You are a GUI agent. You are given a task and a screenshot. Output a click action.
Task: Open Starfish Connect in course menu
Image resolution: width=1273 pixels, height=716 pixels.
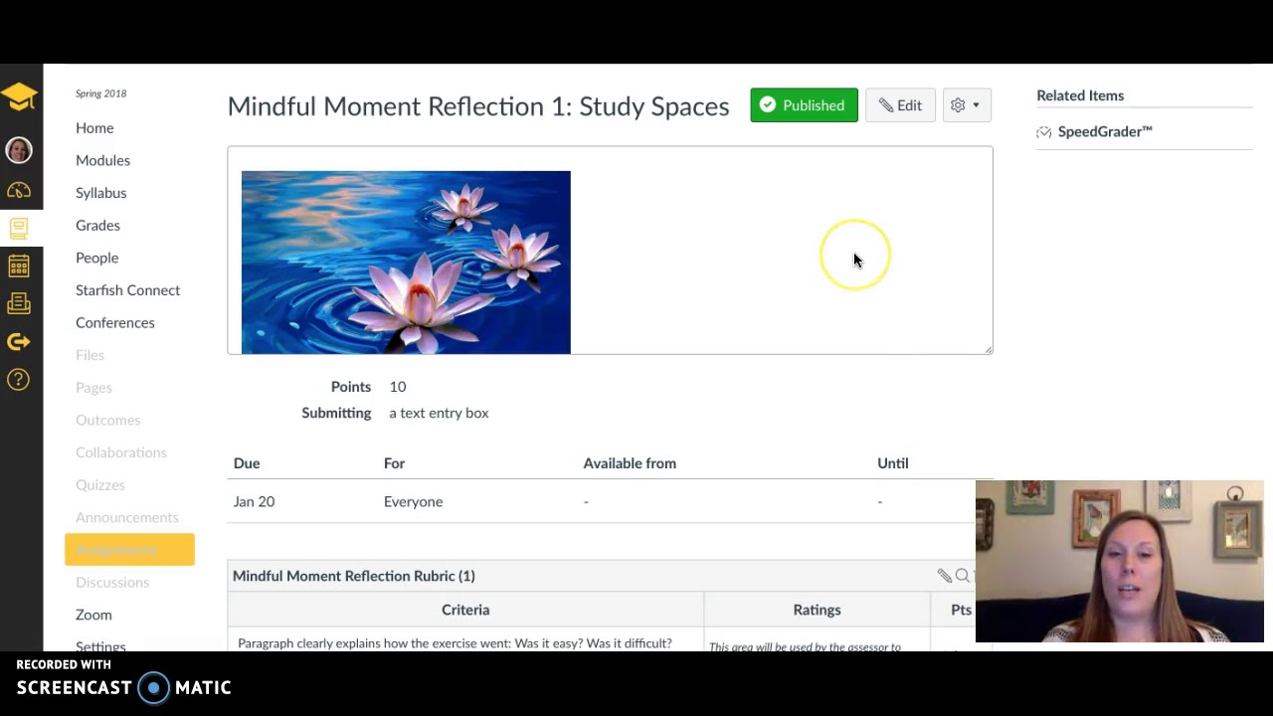127,290
